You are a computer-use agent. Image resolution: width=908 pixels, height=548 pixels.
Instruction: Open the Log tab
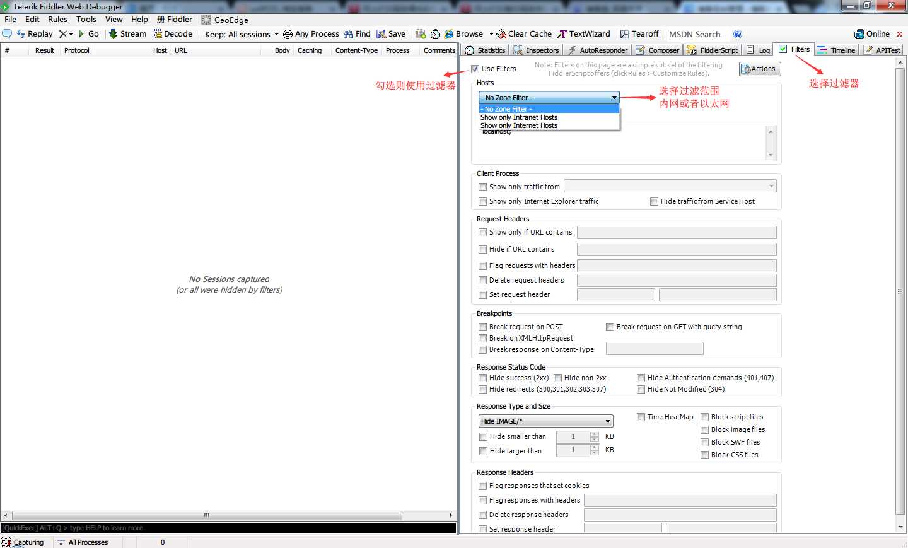(x=758, y=50)
